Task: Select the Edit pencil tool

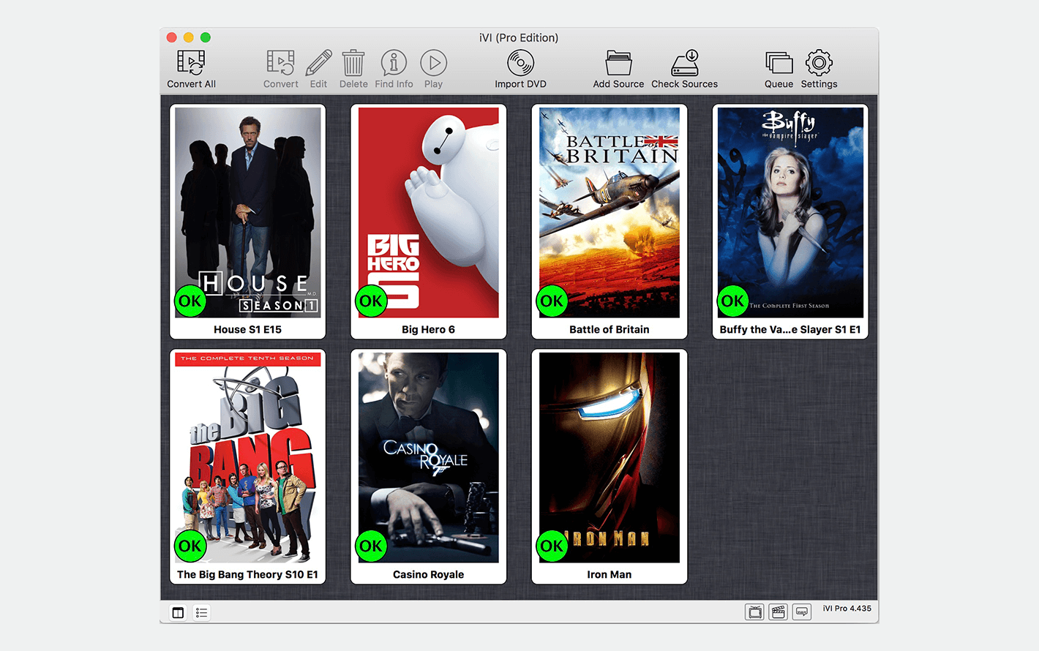Action: pyautogui.click(x=318, y=63)
